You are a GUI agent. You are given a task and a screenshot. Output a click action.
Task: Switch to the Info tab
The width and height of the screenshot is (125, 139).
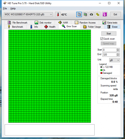click(x=34, y=27)
